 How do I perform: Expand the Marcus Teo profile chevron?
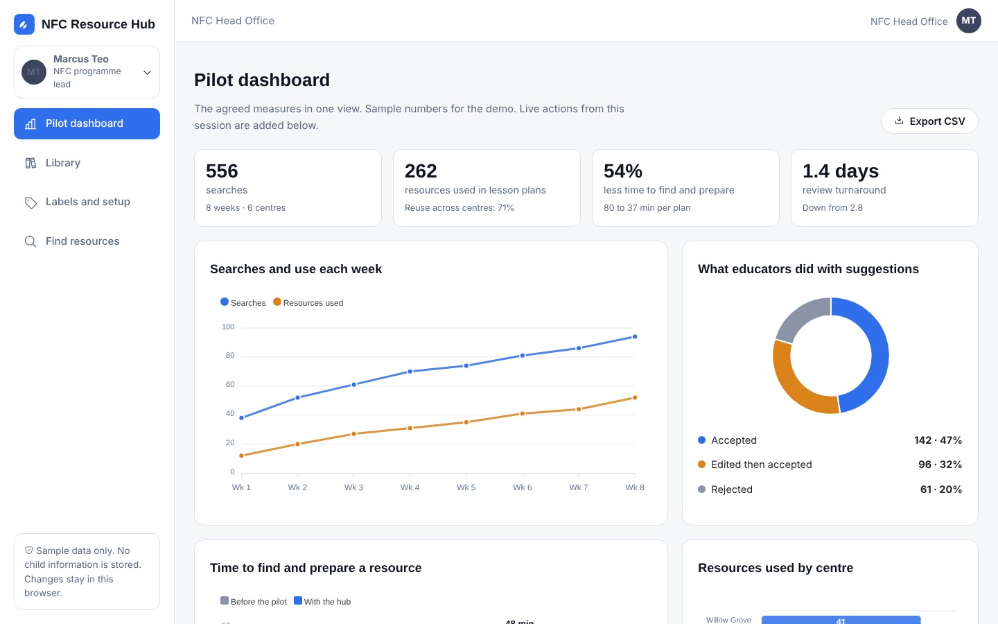[x=147, y=72]
